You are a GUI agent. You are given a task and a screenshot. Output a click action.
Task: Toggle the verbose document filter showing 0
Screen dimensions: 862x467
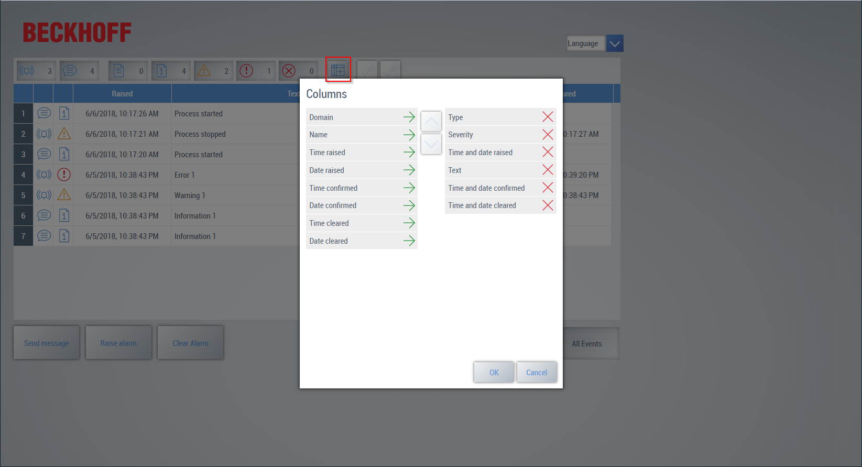tap(128, 71)
